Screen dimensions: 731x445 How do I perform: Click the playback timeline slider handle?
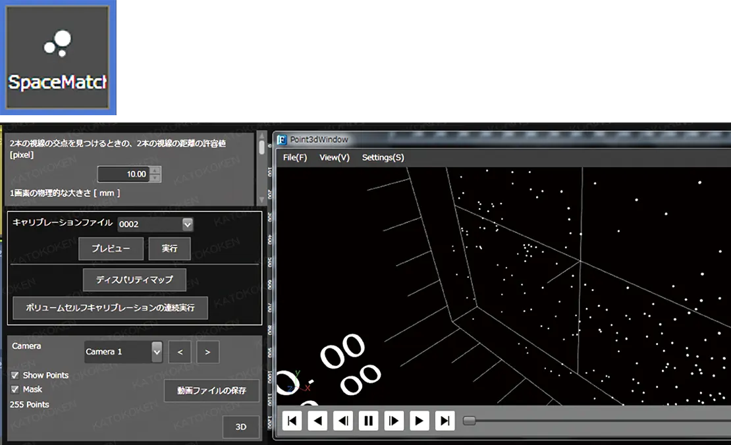469,421
